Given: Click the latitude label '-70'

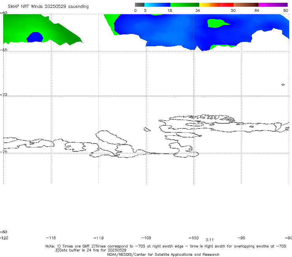Looking at the screenshot, I should (x=4, y=95).
